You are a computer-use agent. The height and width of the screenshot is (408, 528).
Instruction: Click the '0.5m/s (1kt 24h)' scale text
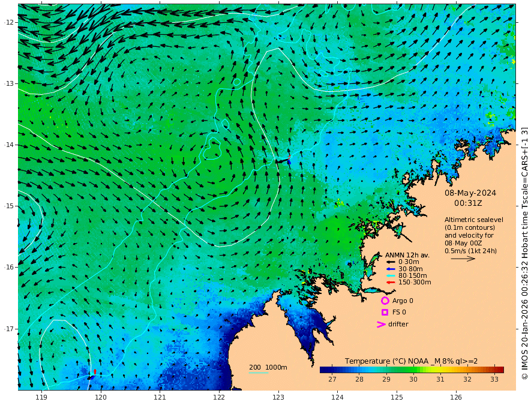click(470, 251)
